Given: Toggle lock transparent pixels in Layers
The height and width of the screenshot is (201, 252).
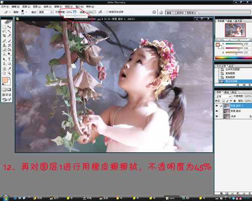Looking at the screenshot, I should click(x=223, y=100).
